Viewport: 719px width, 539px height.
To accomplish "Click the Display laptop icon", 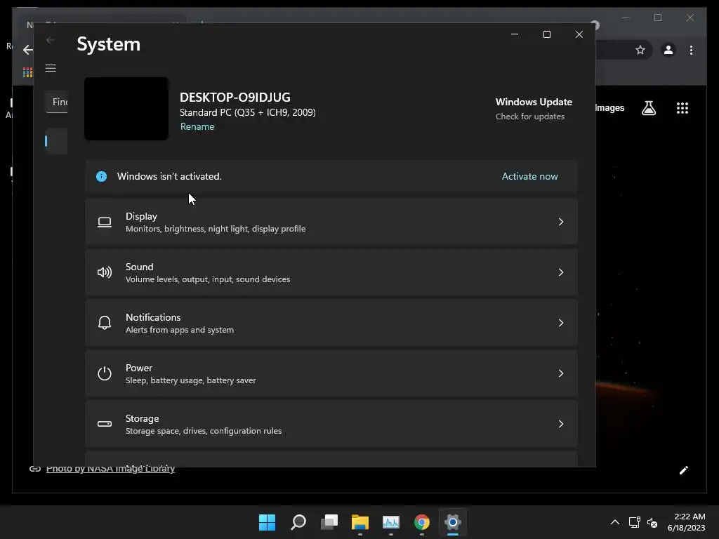I will pyautogui.click(x=105, y=222).
